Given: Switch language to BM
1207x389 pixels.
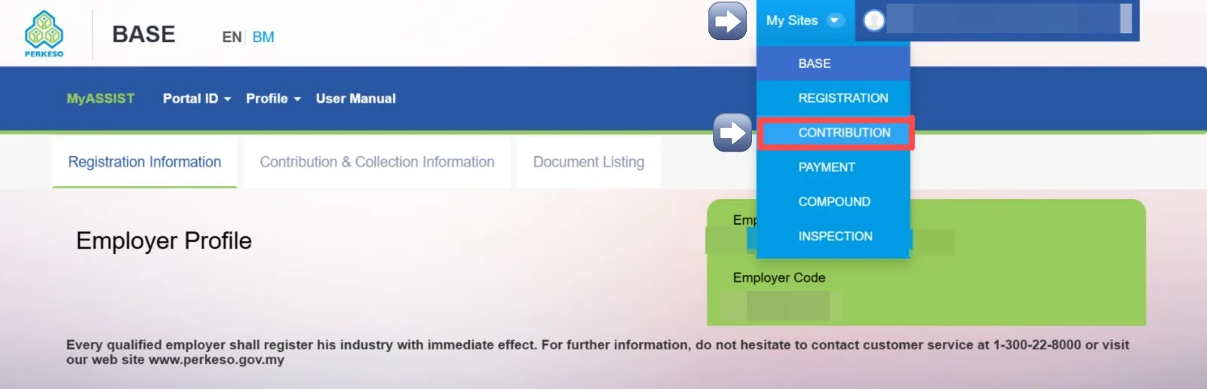Looking at the screenshot, I should pos(263,37).
